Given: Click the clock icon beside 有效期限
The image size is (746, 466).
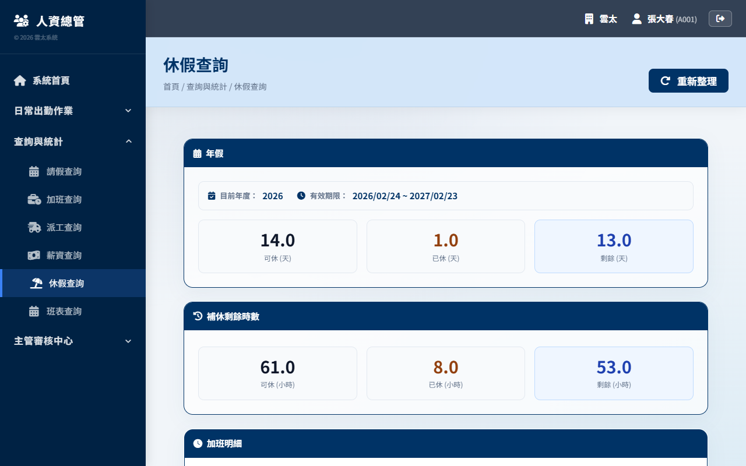Looking at the screenshot, I should 301,196.
